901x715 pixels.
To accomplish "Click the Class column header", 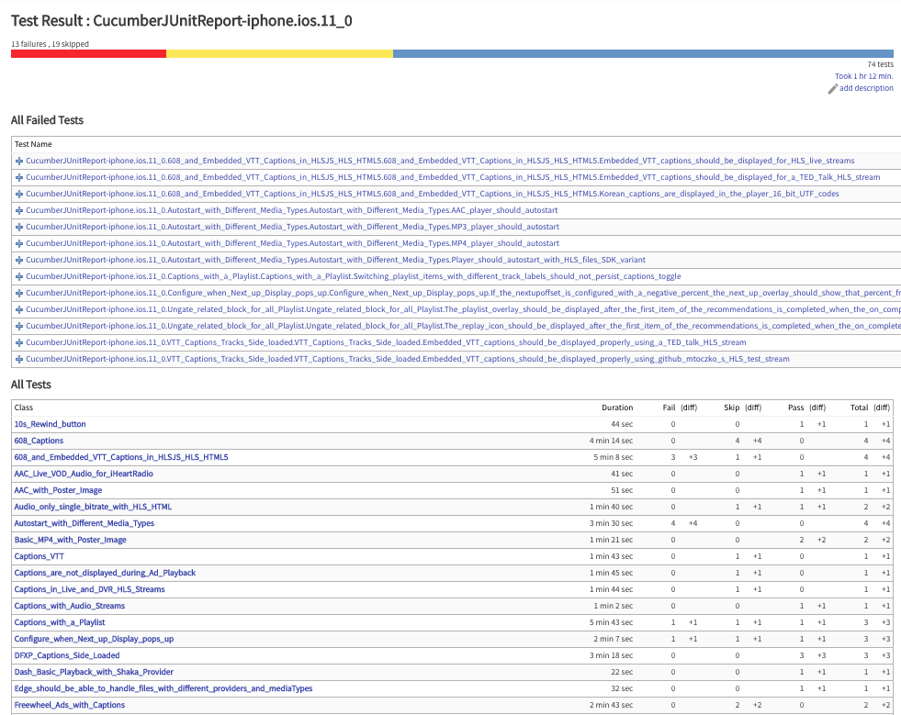I will (24, 408).
